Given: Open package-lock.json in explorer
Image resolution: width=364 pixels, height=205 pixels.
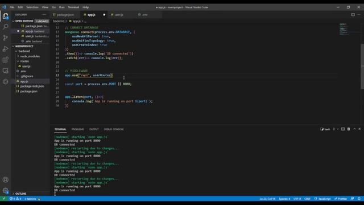Looking at the screenshot, I should pyautogui.click(x=31, y=86).
